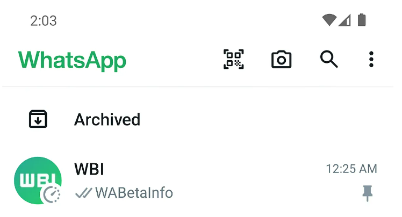
Task: Tap the cellular signal strength icon
Action: (x=344, y=20)
